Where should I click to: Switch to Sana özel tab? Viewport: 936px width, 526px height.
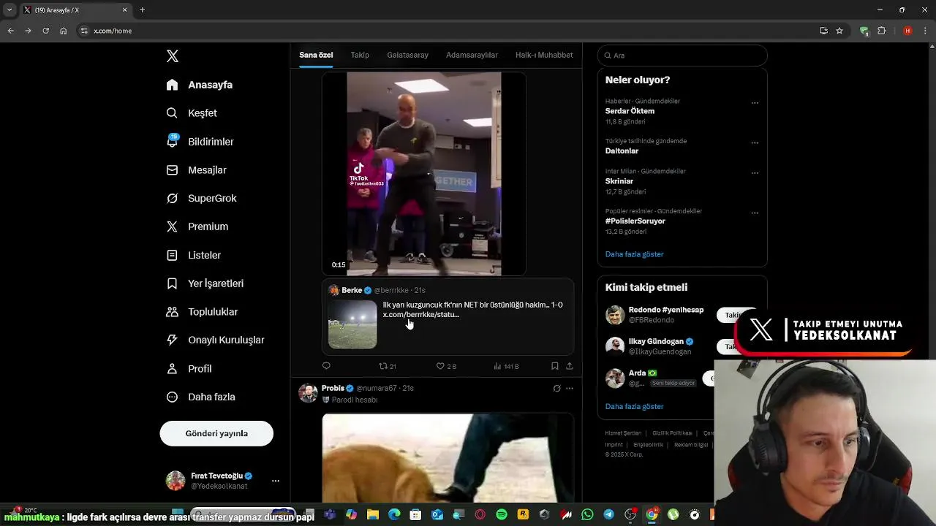316,55
